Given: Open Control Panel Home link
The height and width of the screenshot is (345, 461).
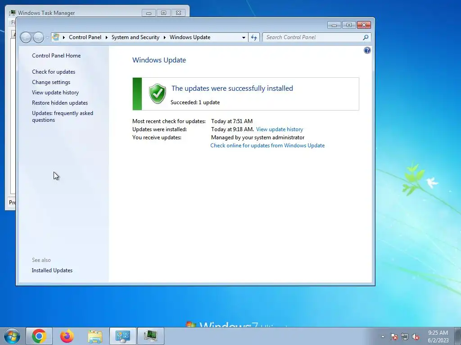Looking at the screenshot, I should click(x=56, y=56).
